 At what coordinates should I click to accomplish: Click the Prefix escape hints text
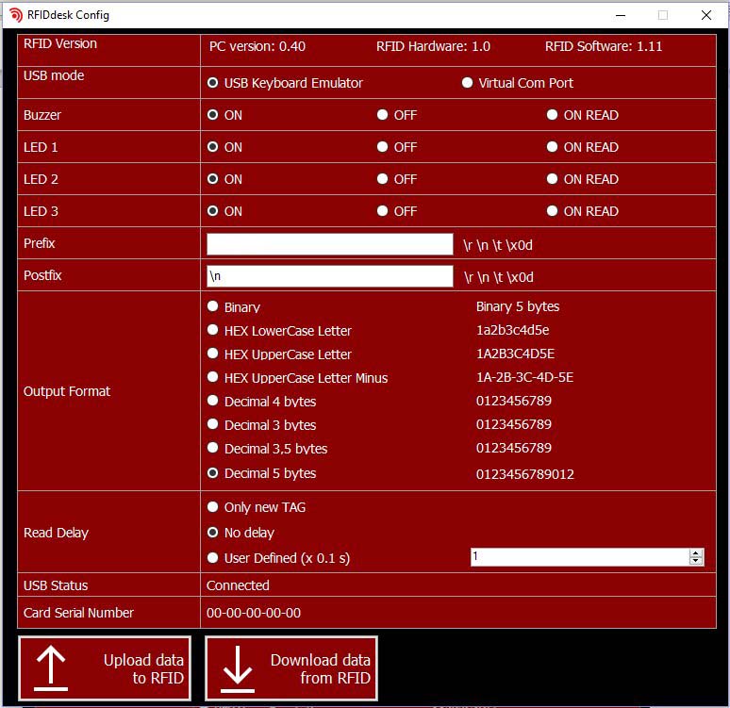coord(498,245)
